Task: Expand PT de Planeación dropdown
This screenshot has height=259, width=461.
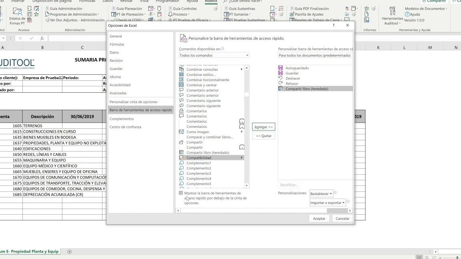Action: 128,14
